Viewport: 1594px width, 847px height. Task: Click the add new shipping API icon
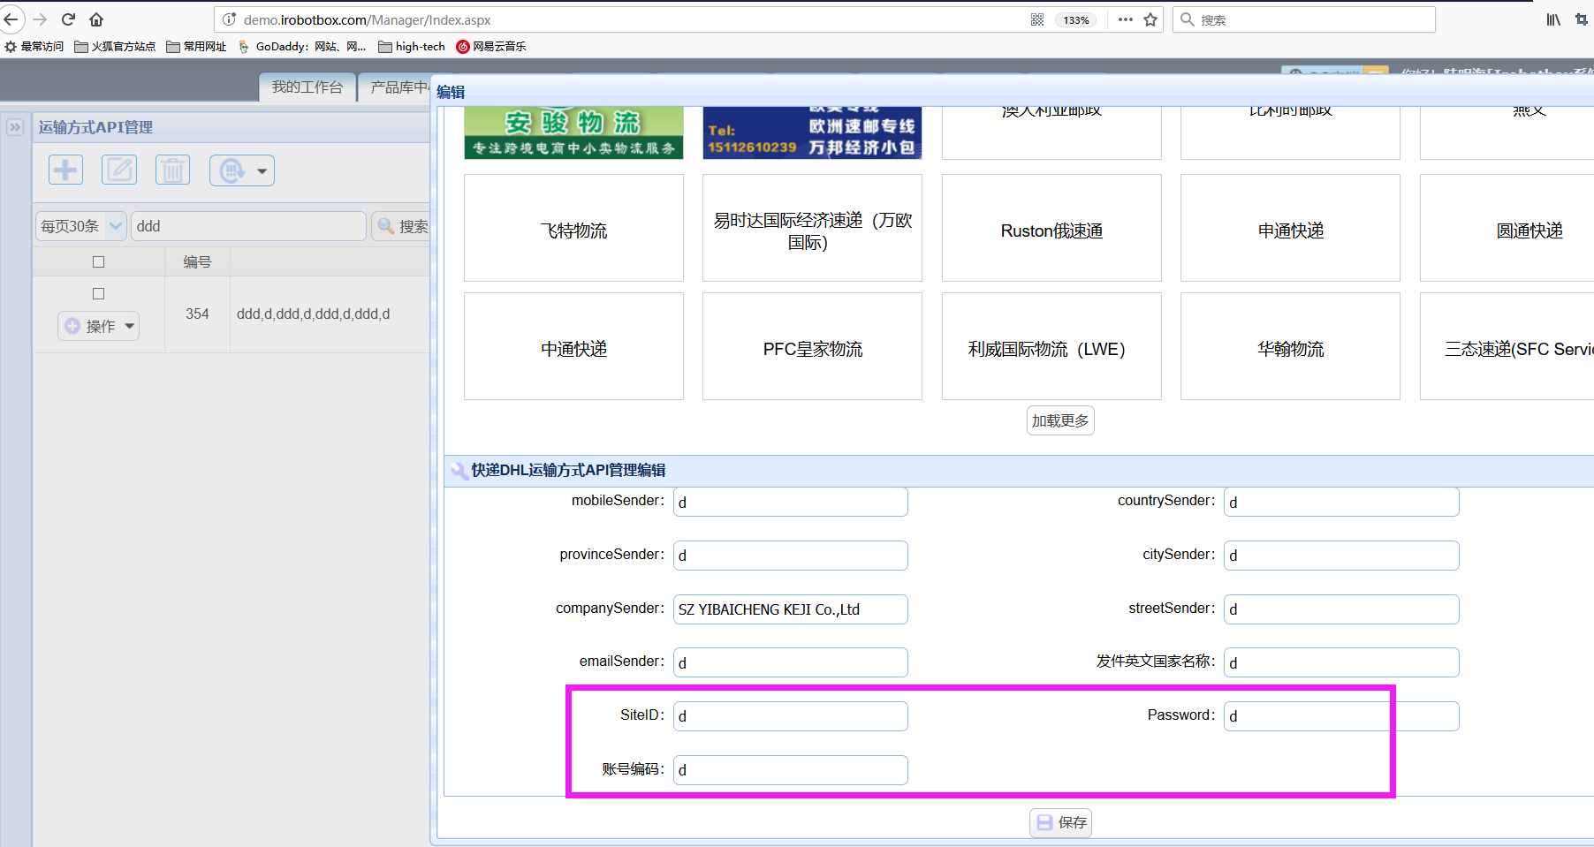[x=65, y=170]
